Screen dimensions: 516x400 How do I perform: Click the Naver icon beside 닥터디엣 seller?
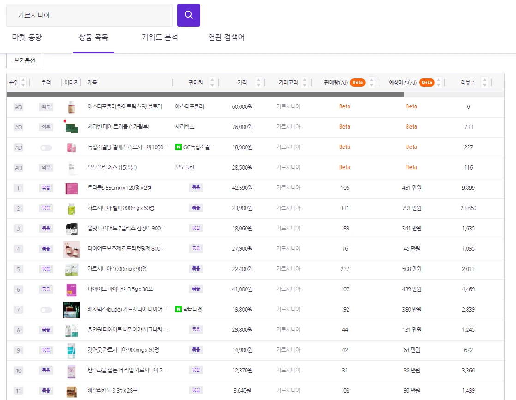pyautogui.click(x=179, y=310)
